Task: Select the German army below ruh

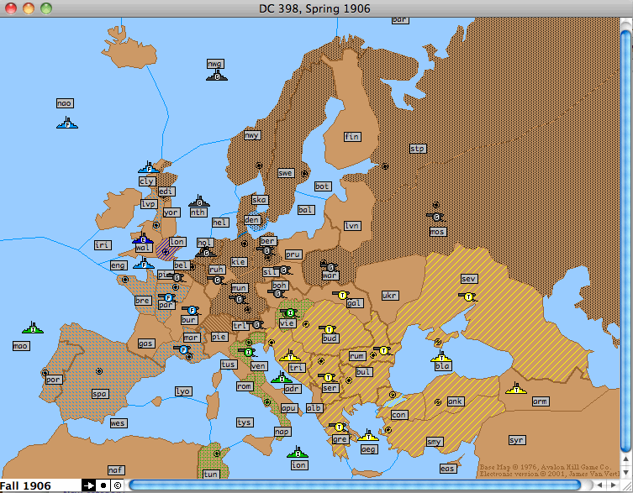Action: tap(217, 280)
